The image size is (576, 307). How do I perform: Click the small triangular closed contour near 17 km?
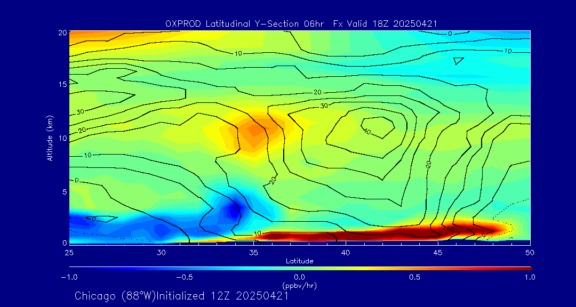tap(459, 61)
